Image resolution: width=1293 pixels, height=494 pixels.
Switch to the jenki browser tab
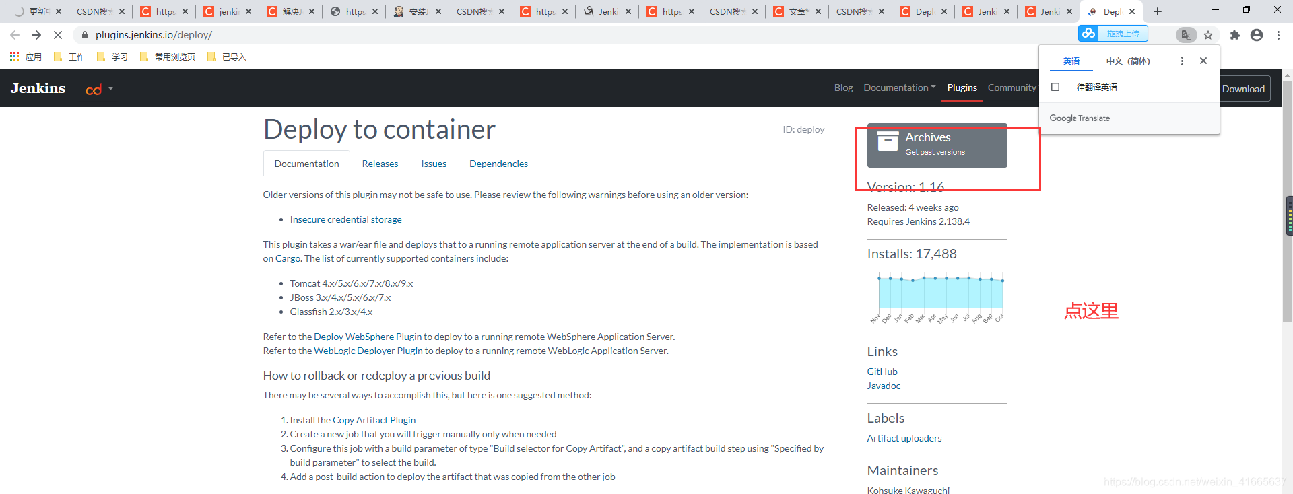(x=228, y=11)
